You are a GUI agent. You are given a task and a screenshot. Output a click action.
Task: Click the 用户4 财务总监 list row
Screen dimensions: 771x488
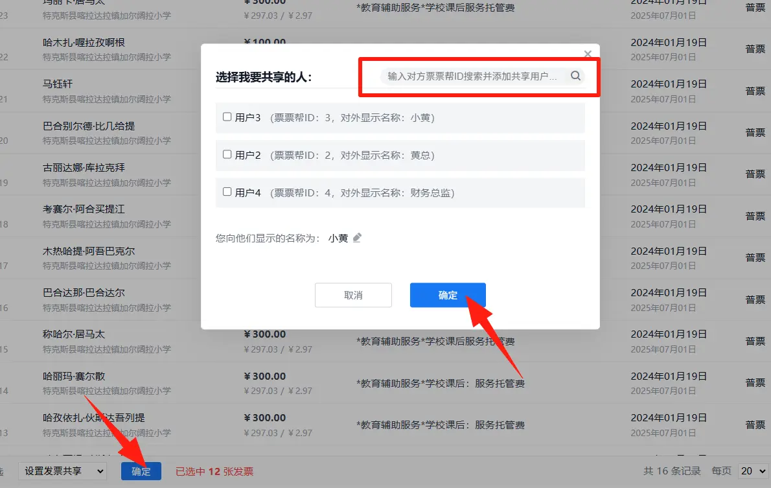(x=400, y=193)
